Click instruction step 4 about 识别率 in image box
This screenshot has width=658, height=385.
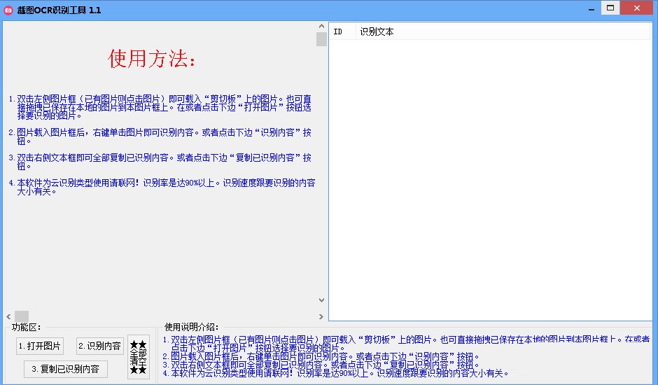pos(162,187)
